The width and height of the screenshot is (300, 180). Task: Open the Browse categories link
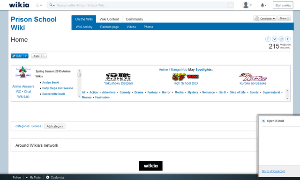(37, 126)
